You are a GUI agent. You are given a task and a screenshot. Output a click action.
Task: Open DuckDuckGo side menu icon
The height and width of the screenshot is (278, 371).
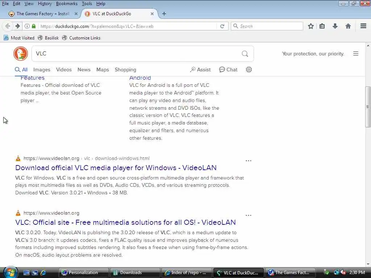[x=356, y=54]
